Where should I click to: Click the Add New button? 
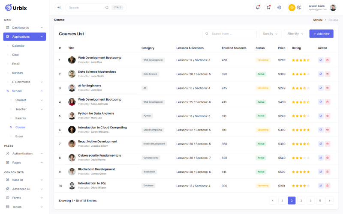[321, 34]
